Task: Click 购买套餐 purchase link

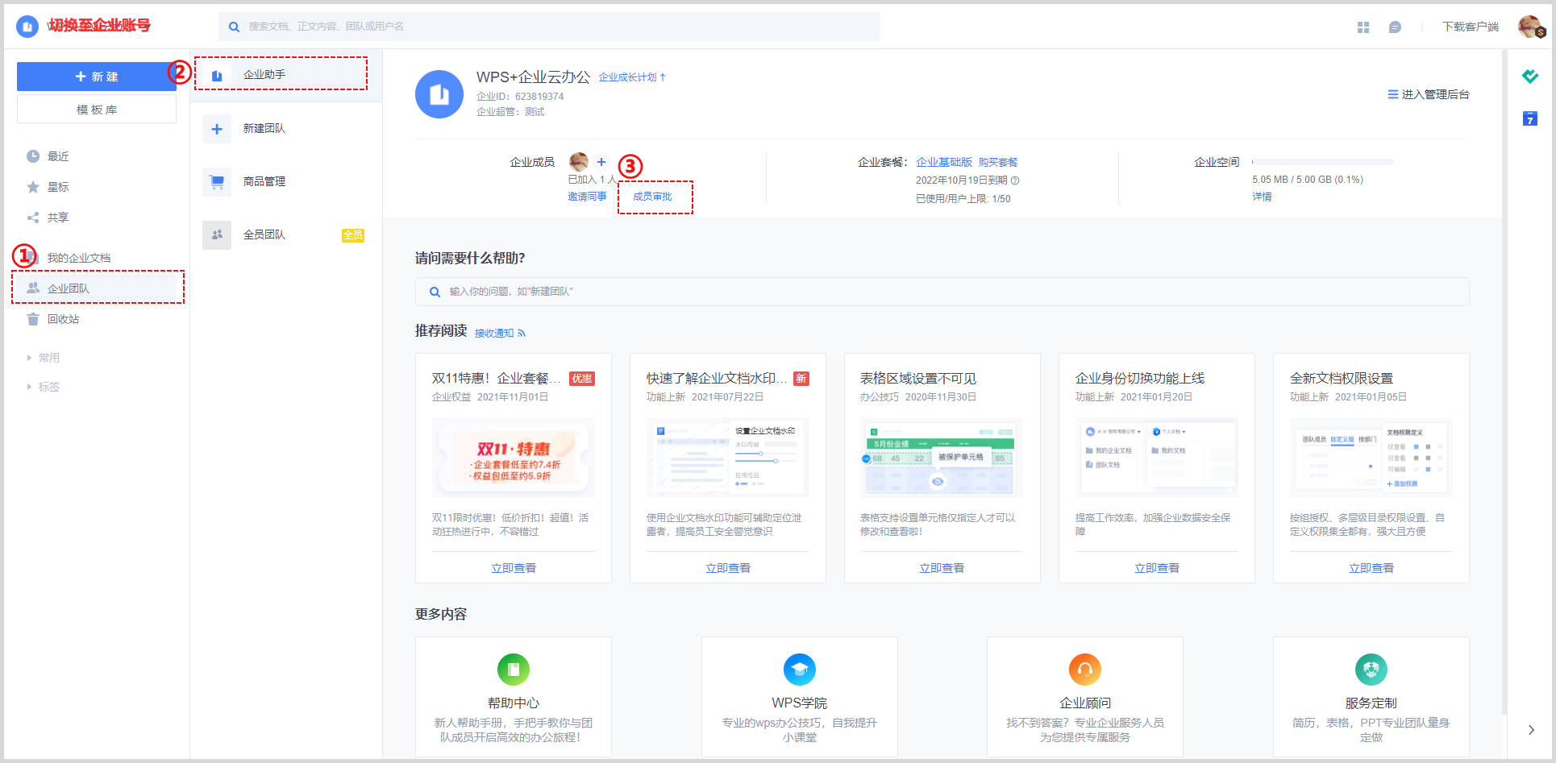Action: pyautogui.click(x=998, y=162)
